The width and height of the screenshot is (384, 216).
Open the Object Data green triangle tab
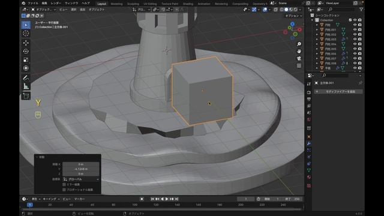[309, 170]
